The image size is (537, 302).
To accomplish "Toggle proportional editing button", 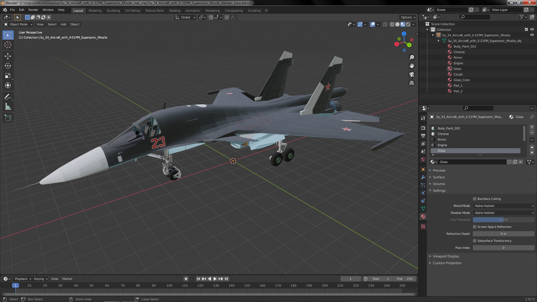I will pyautogui.click(x=227, y=17).
